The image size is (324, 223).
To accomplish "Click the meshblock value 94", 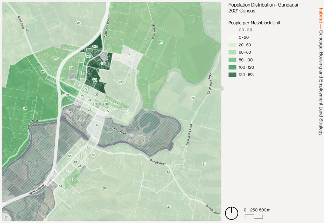I will [43, 72].
